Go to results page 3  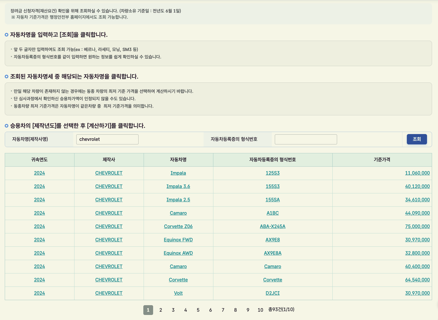point(173,310)
